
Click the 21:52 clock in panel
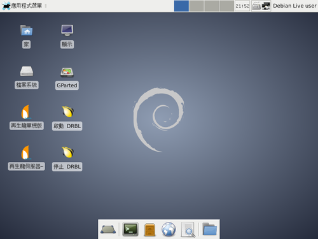pos(242,6)
